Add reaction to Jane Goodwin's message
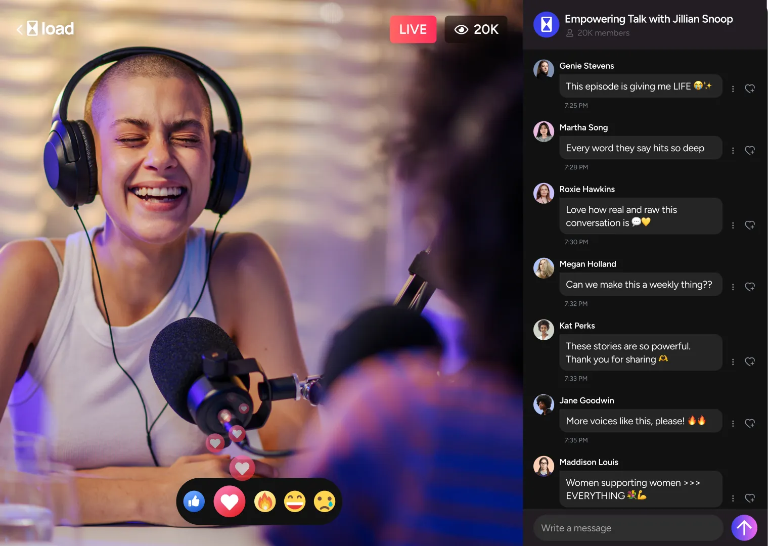This screenshot has height=546, width=768. coord(750,423)
